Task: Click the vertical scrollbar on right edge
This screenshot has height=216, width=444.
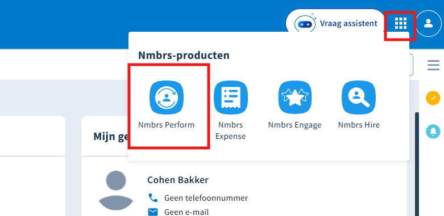Action: pos(417,164)
